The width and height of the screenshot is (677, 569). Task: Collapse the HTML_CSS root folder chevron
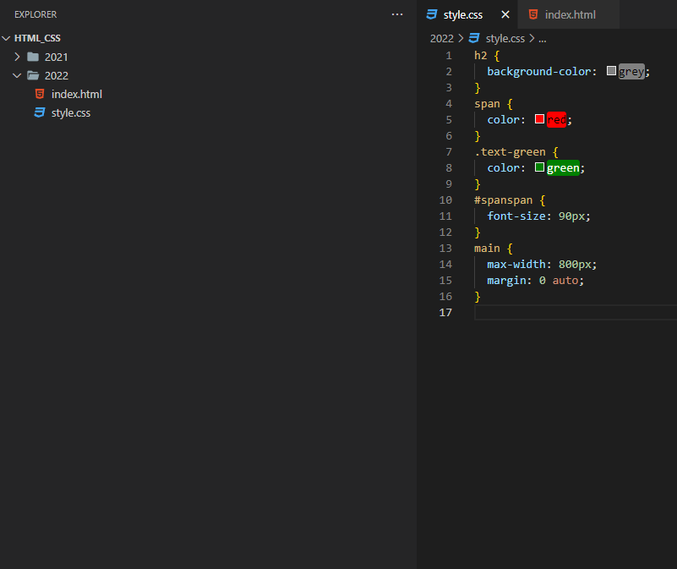[7, 38]
